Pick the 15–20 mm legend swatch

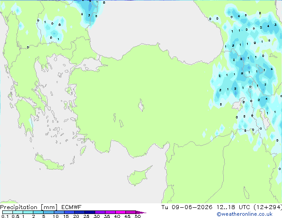click(x=69, y=212)
